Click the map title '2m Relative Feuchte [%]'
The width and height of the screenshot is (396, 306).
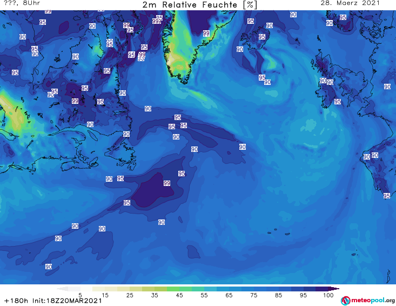199,5
